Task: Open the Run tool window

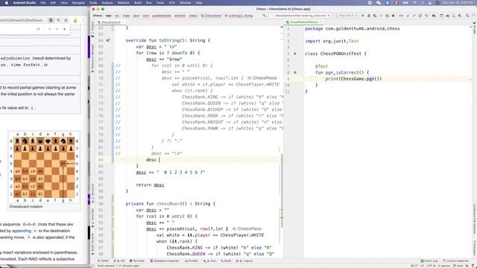Action: [210, 261]
